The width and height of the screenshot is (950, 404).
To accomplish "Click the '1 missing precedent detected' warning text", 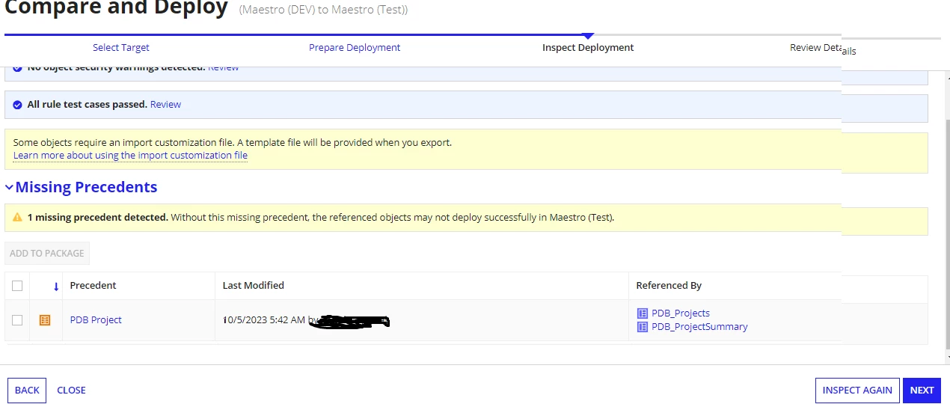I will (97, 218).
